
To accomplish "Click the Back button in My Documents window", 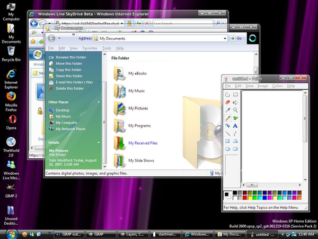I will [51, 38].
